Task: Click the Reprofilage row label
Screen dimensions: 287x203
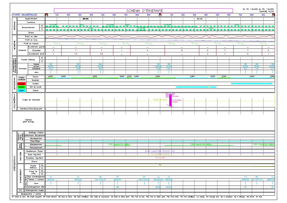Action: (x=35, y=141)
